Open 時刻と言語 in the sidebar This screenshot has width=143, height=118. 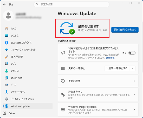tap(28, 78)
